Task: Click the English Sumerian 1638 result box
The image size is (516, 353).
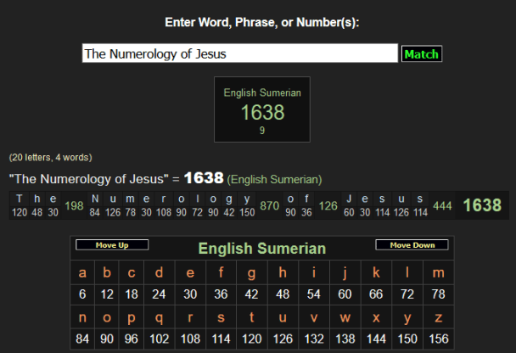Action: (x=262, y=109)
